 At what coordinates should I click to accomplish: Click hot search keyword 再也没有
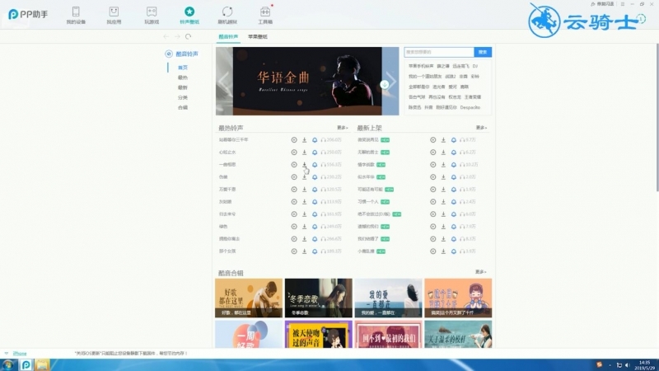coord(437,97)
